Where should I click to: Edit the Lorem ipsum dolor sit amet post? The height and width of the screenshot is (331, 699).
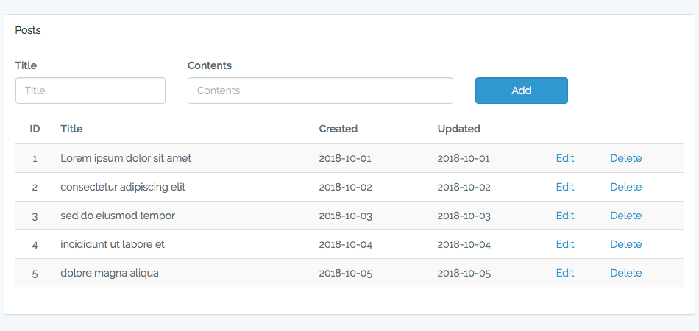tap(565, 158)
